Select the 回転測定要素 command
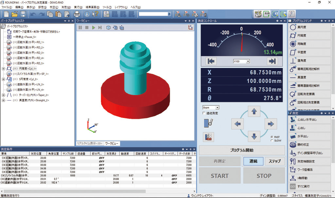This screenshot has height=198, width=335. coord(309,94)
